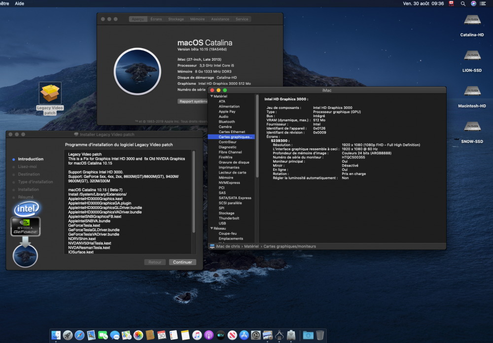Click Matériel in the path bar
This screenshot has height=343, width=493.
click(251, 246)
